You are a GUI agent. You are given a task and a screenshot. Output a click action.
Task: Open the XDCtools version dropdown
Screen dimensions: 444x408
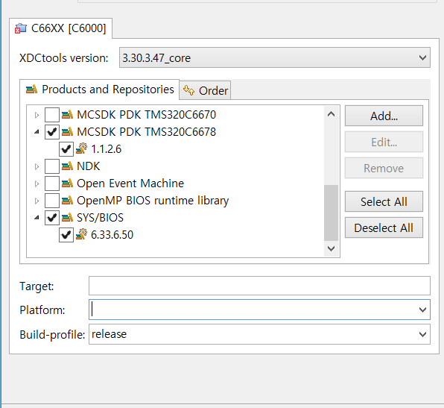click(422, 58)
